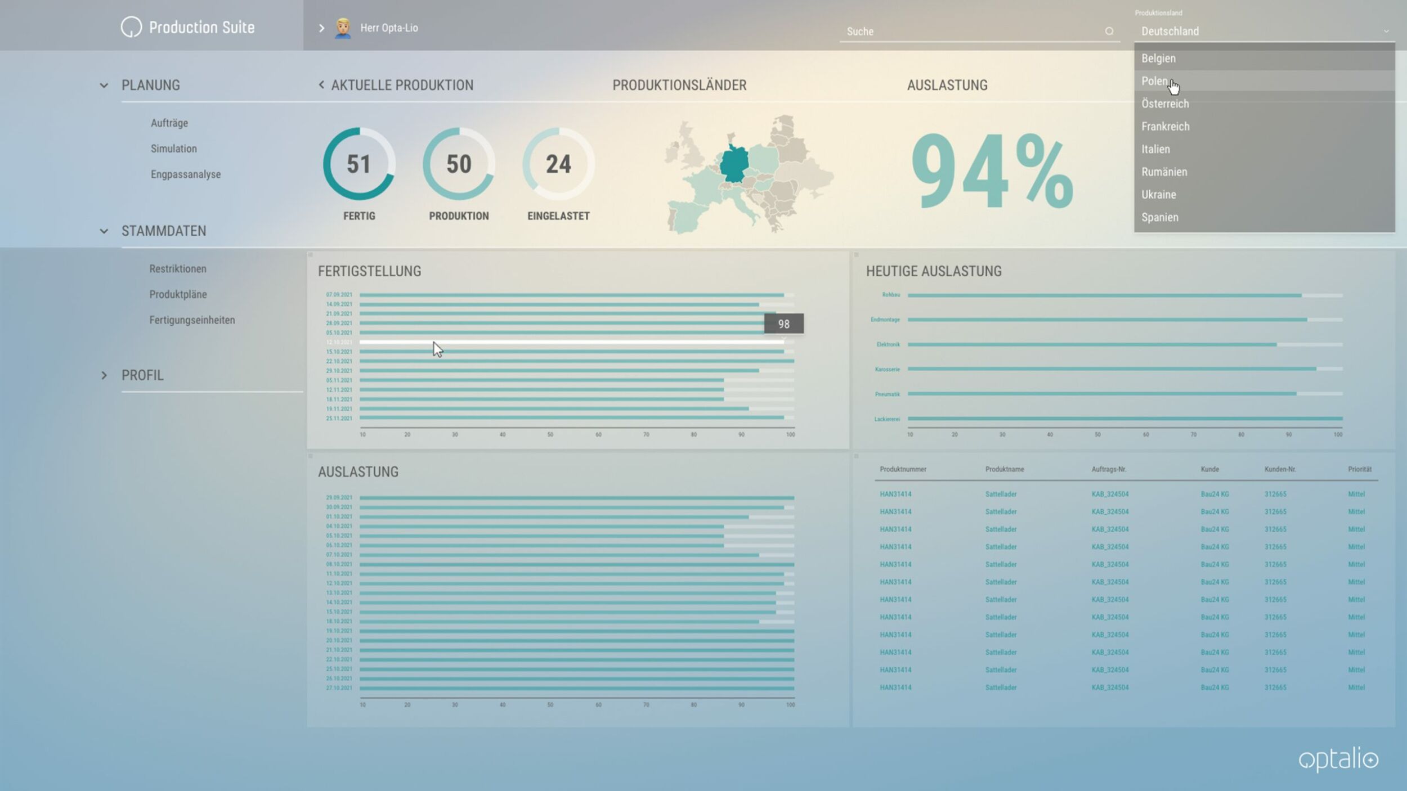Choose Österreich in the dropdown list
The image size is (1407, 791).
pyautogui.click(x=1165, y=104)
